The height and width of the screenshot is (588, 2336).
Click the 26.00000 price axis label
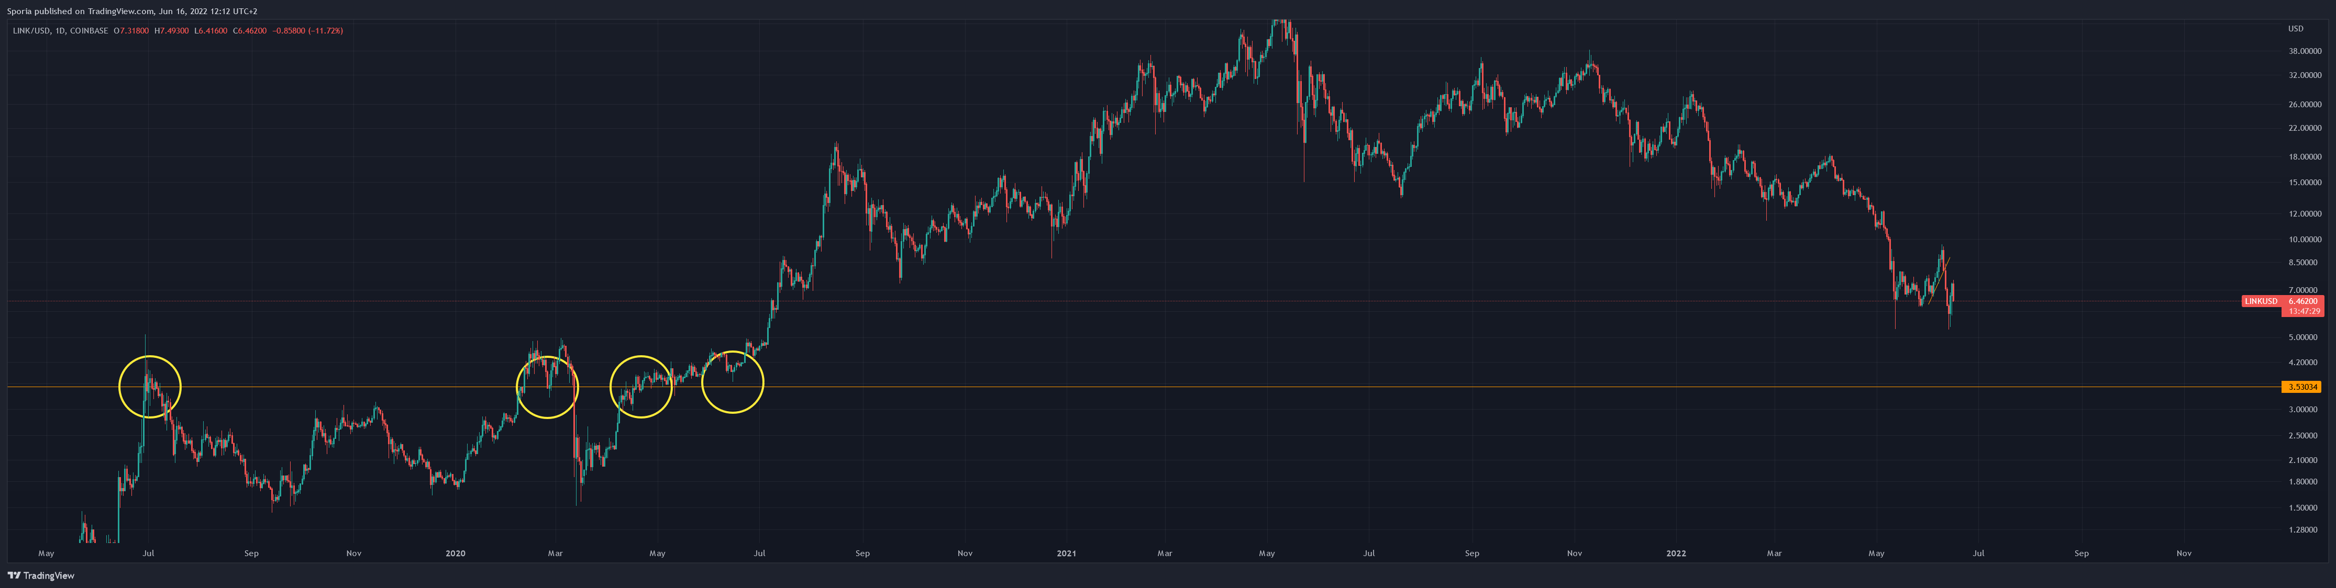(2304, 104)
